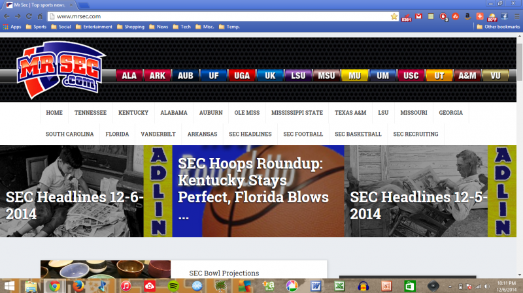
Task: Open the Temp. bookmarks folder
Action: (229, 27)
